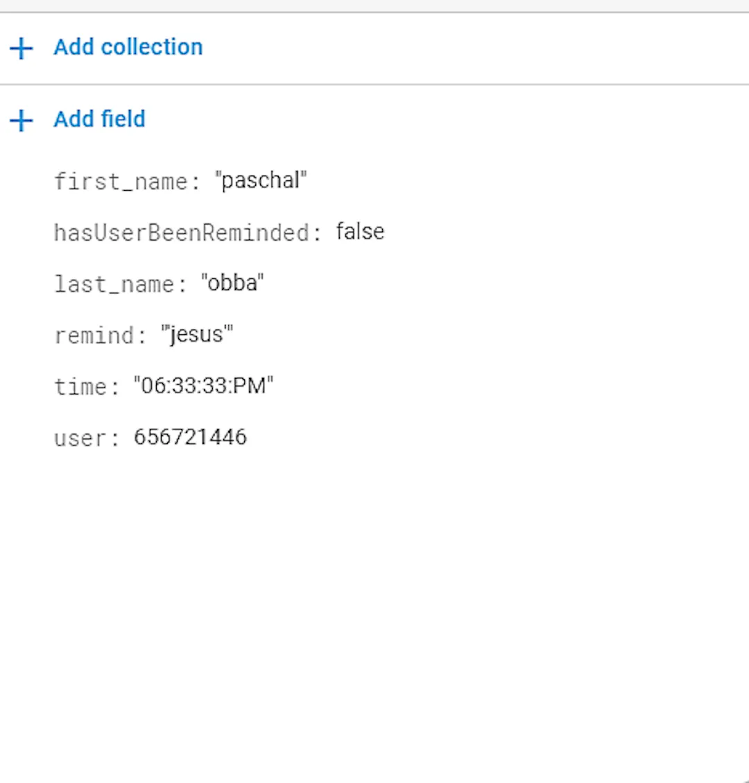Click the plus icon beside Add field
This screenshot has width=749, height=783.
(x=21, y=121)
